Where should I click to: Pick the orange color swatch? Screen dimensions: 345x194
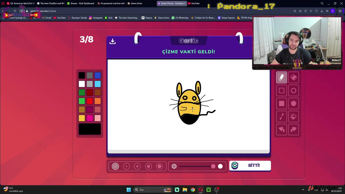click(x=98, y=101)
